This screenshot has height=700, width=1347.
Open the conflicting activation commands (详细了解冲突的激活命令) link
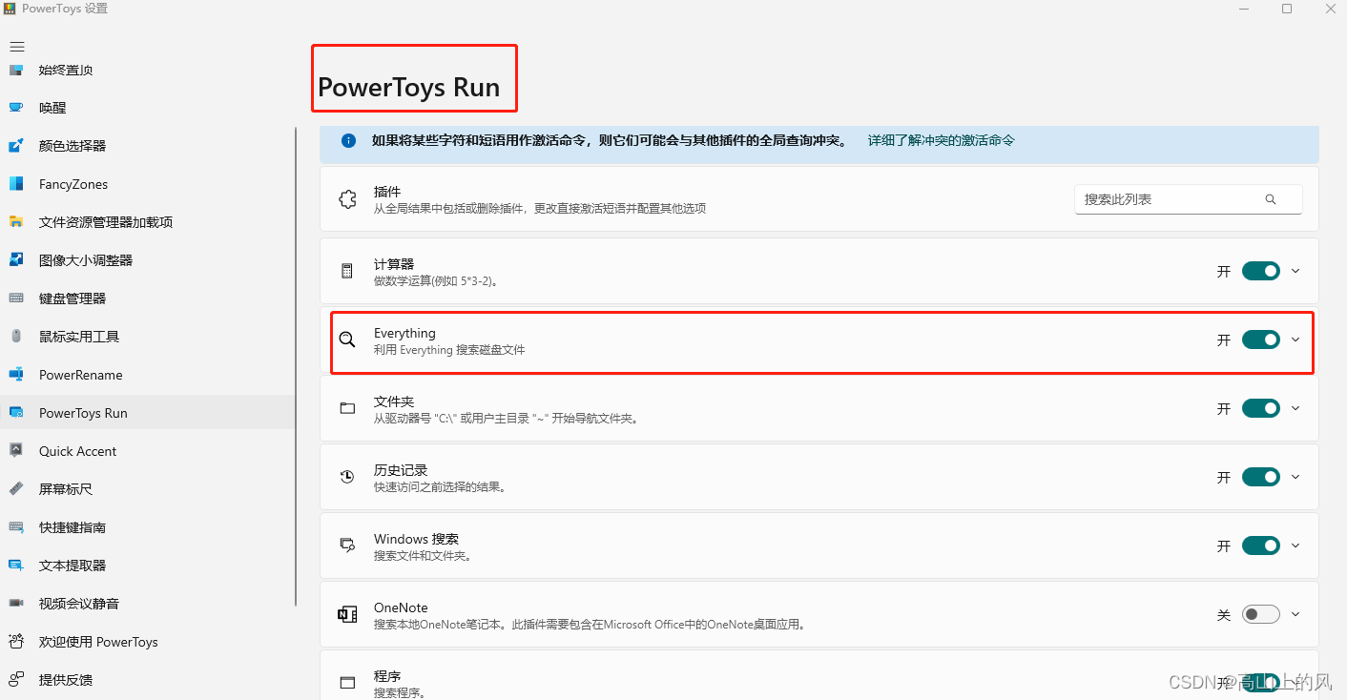(941, 140)
